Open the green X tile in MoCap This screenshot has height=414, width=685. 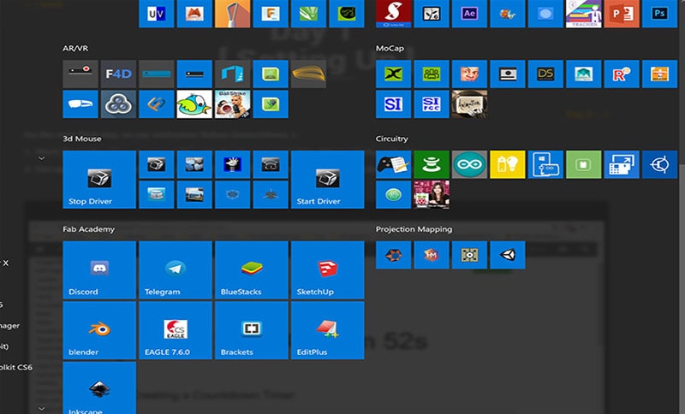point(393,74)
